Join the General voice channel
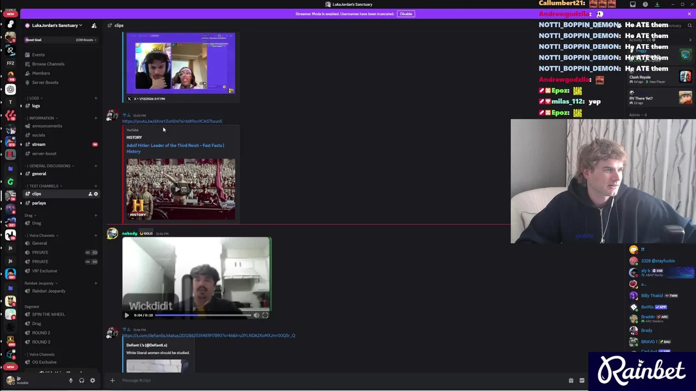Image resolution: width=696 pixels, height=391 pixels. tap(40, 243)
